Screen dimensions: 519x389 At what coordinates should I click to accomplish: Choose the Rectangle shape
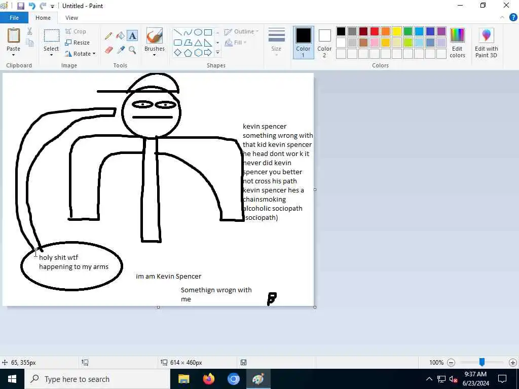coord(208,32)
